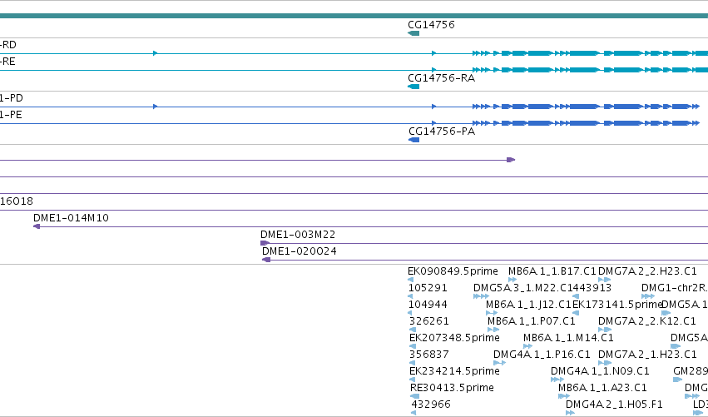Select the glyph beneath MB6A.1_1.A23.C1

pyautogui.click(x=564, y=396)
